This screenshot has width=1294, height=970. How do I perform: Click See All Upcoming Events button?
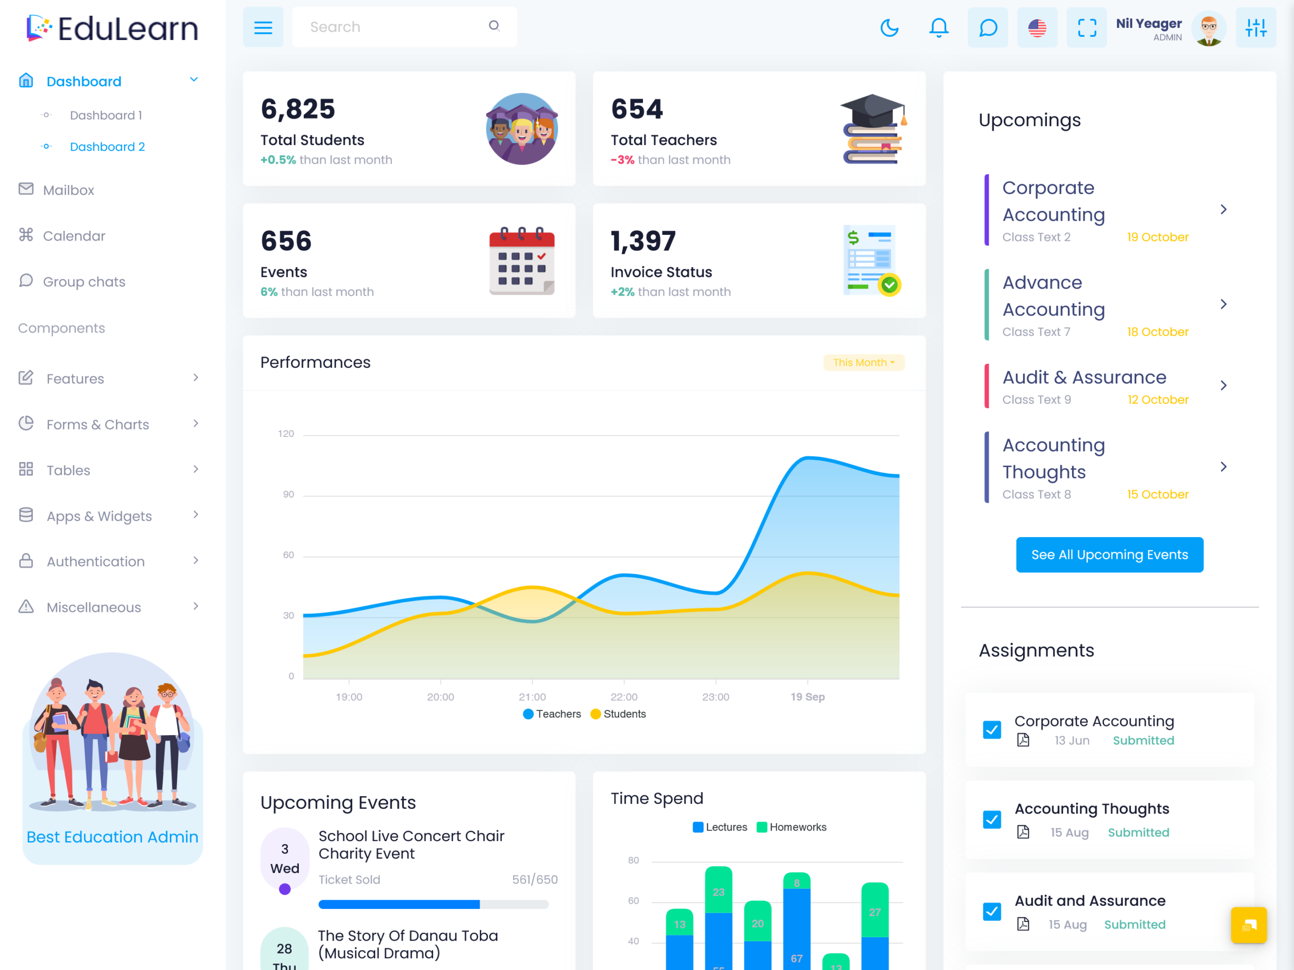(x=1110, y=554)
